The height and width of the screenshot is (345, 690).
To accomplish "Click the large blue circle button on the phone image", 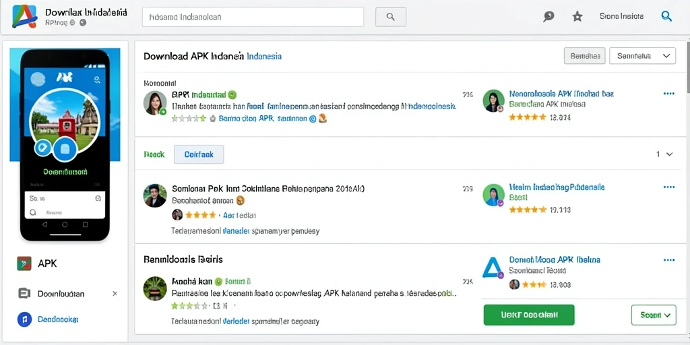I will 65,149.
